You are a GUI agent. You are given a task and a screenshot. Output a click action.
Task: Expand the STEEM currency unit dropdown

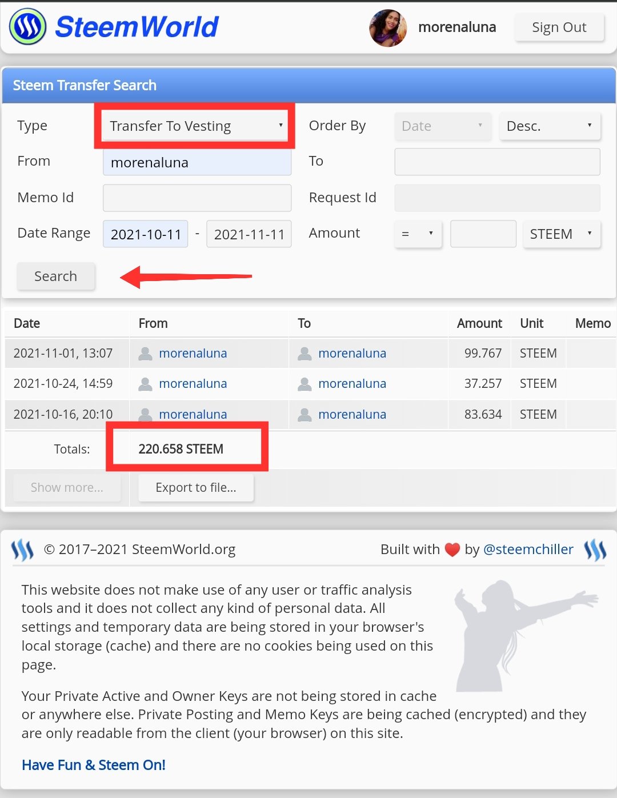tap(562, 234)
